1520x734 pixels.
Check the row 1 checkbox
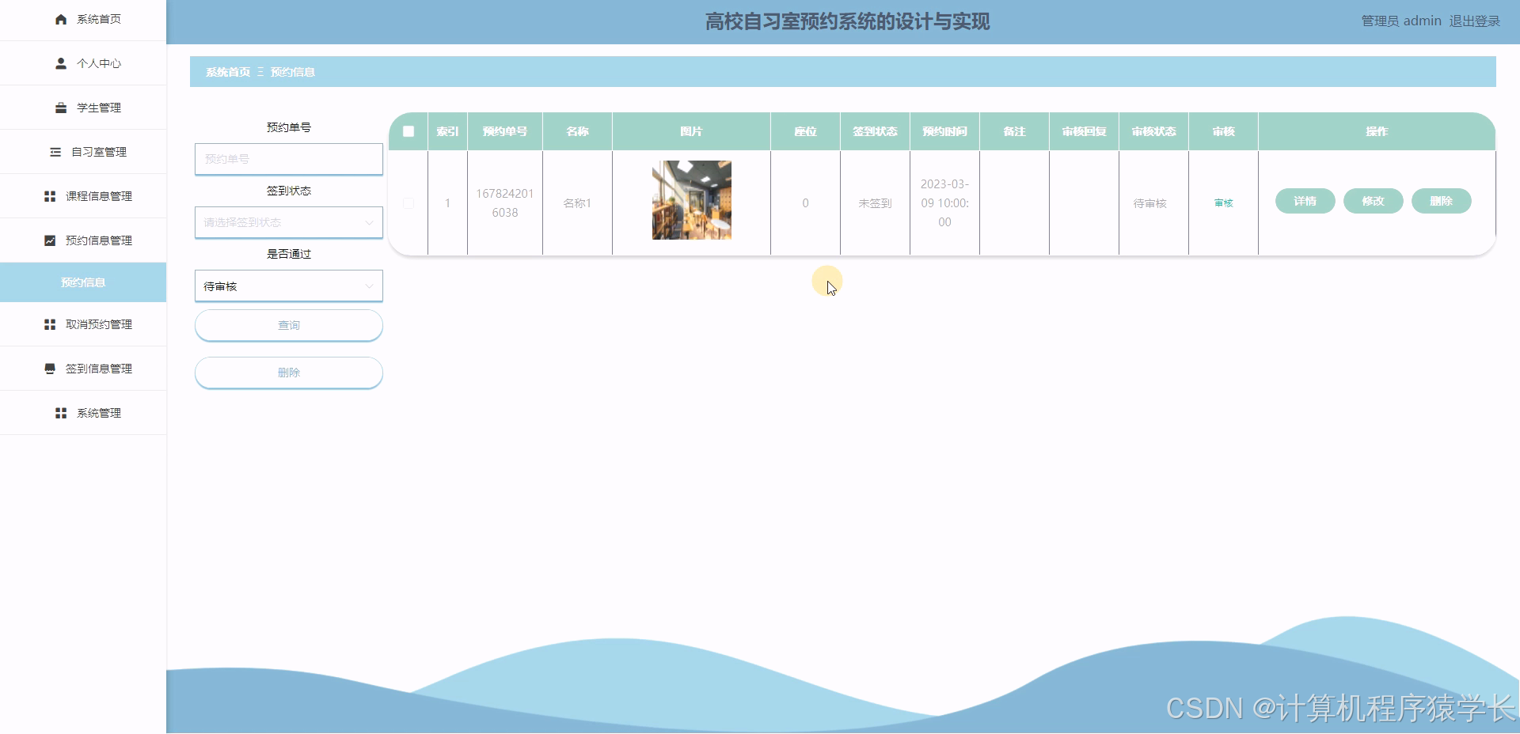(408, 203)
